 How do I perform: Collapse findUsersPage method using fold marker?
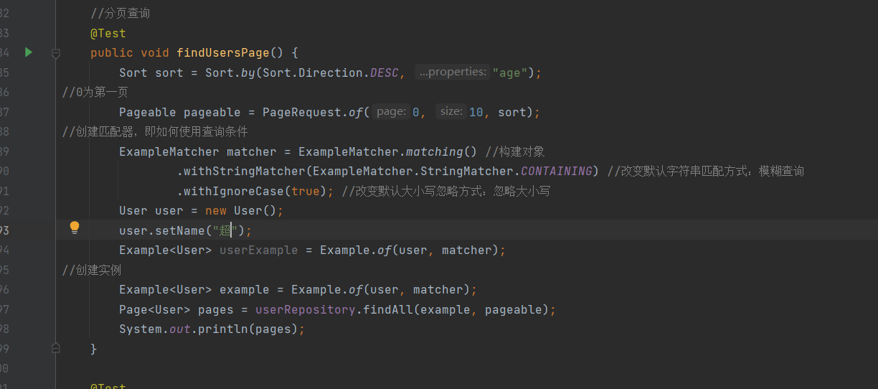click(x=56, y=53)
